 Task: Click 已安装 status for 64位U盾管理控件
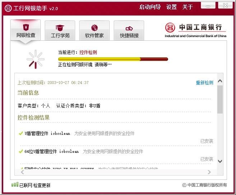[x=207, y=159]
